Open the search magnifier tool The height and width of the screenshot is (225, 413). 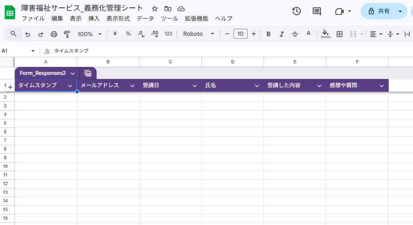pyautogui.click(x=14, y=34)
